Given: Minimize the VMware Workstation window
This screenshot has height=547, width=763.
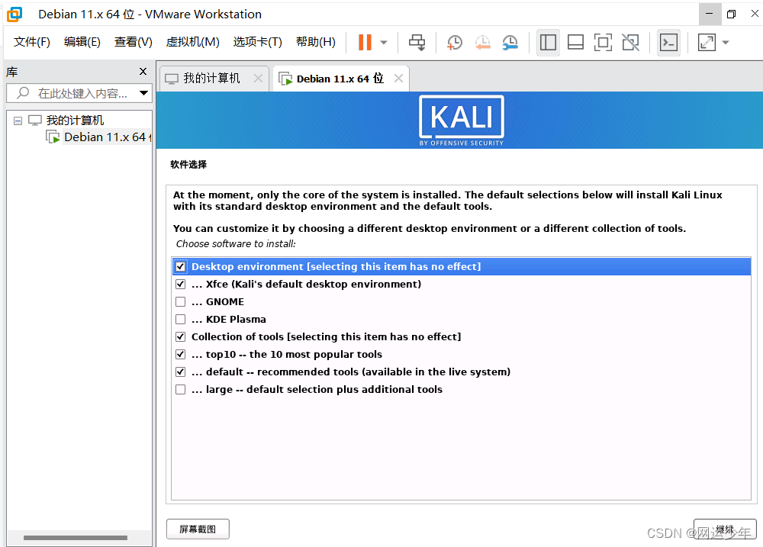Looking at the screenshot, I should click(710, 14).
